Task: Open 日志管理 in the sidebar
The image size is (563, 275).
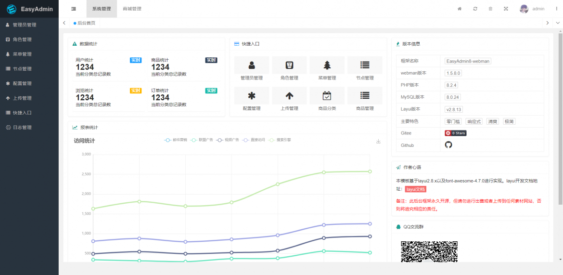Action: [x=29, y=127]
